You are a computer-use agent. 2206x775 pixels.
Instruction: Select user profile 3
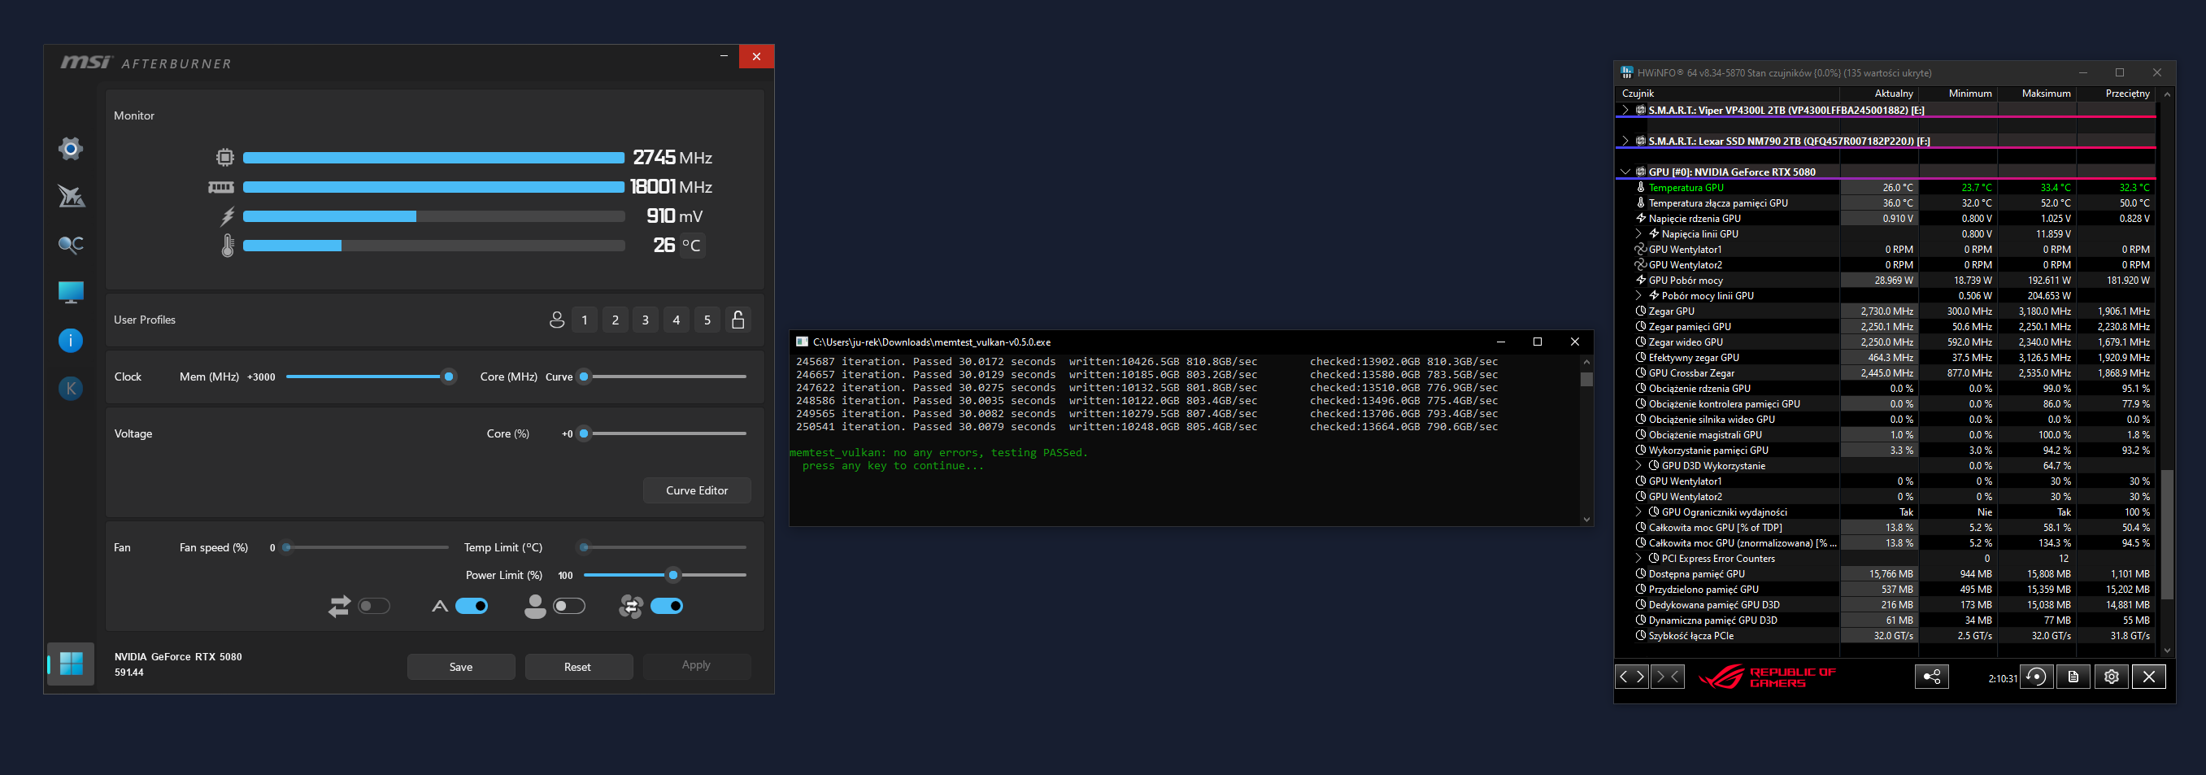click(x=646, y=320)
